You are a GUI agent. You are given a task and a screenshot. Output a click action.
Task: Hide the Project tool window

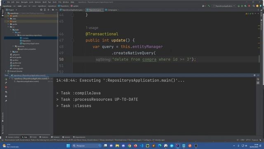57,10
